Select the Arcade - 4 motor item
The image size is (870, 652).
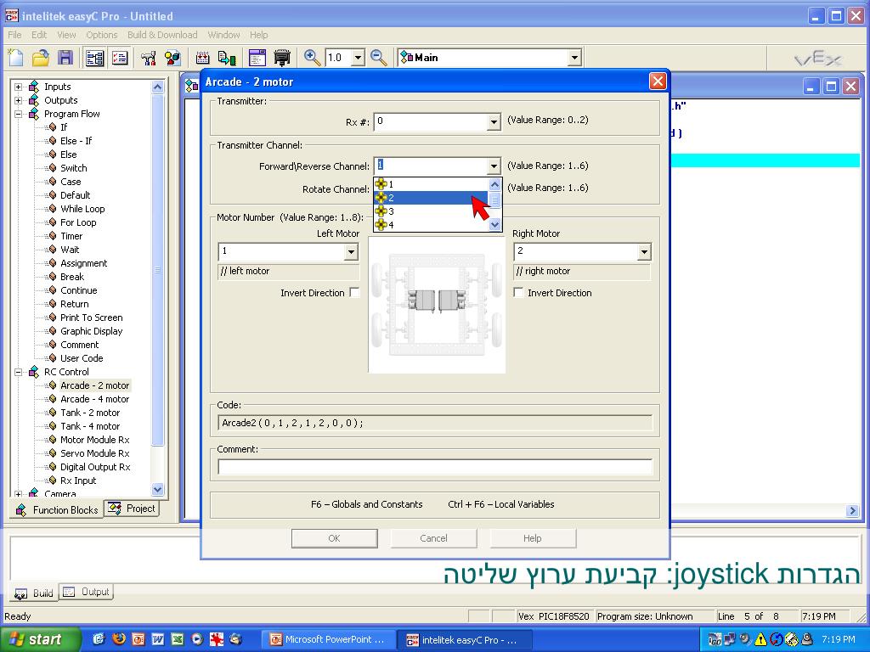pyautogui.click(x=95, y=399)
